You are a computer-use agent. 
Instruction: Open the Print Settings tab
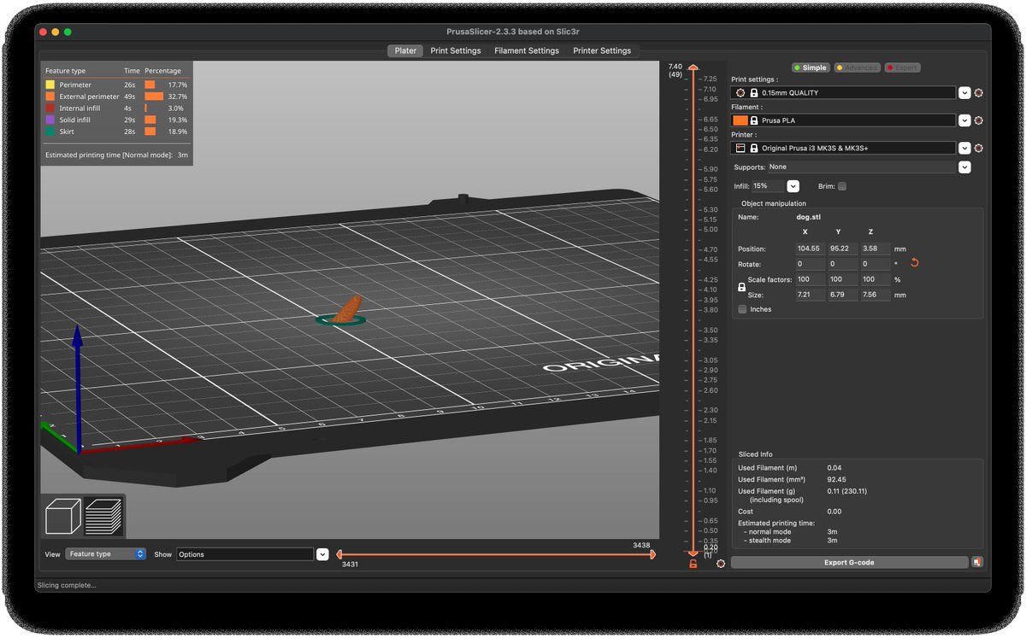point(455,50)
